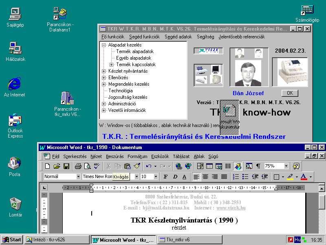Insert an Excel worksheet from the toolbar

(219, 166)
